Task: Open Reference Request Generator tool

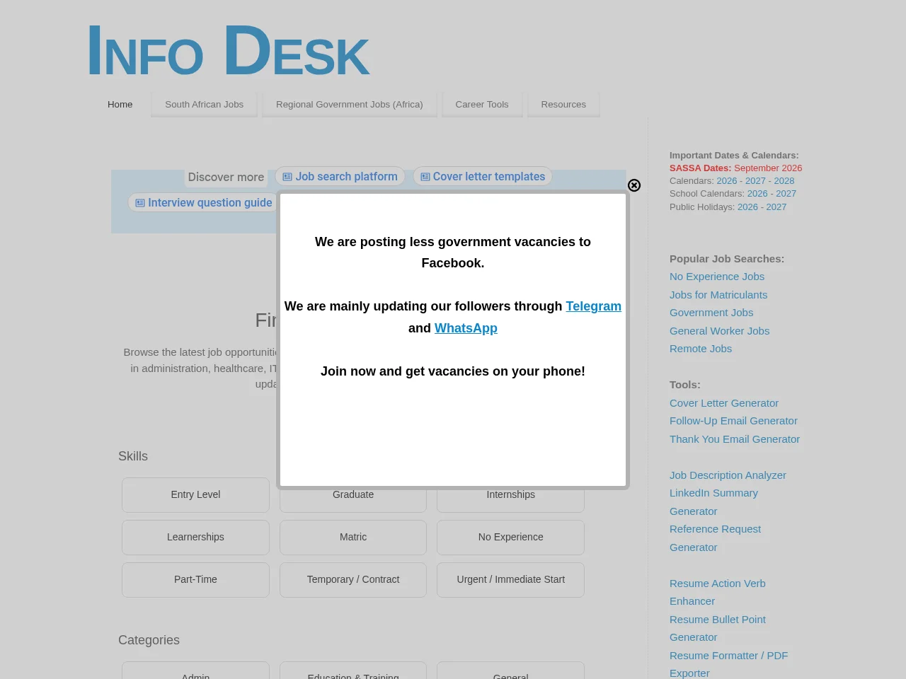Action: pos(715,538)
